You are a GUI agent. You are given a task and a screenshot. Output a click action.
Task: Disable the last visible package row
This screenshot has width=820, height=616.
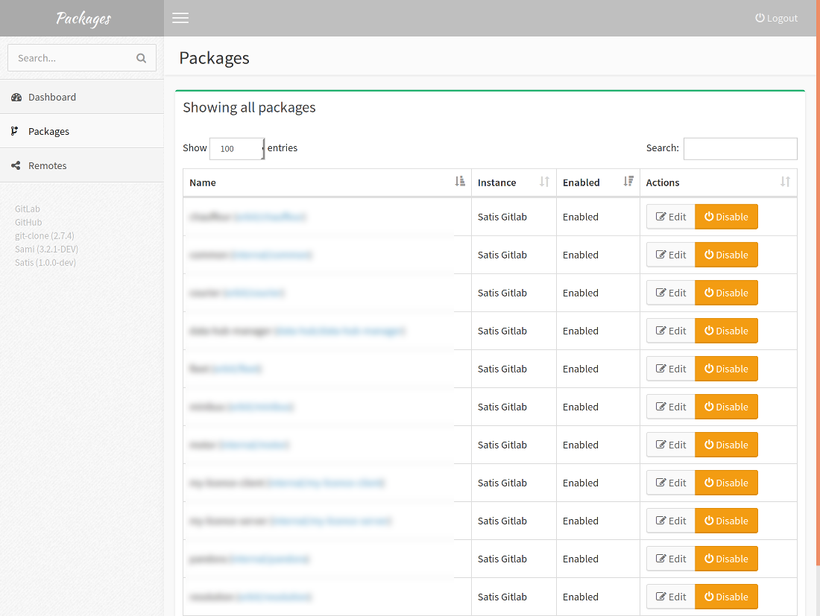pos(726,597)
